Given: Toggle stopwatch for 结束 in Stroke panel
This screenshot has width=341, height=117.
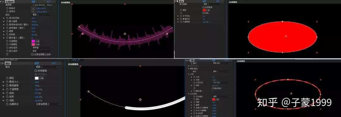Looking at the screenshot, I should [x=7, y=97].
